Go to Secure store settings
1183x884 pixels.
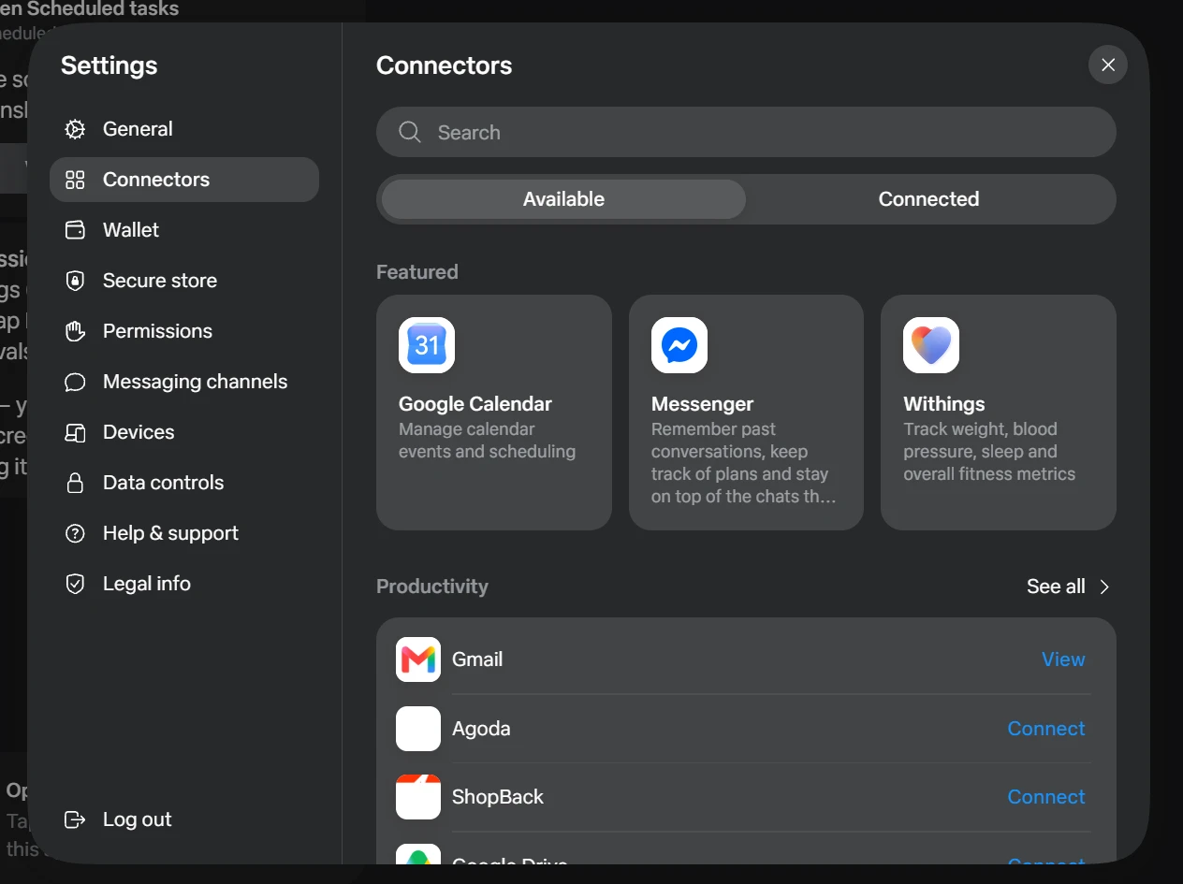tap(184, 281)
